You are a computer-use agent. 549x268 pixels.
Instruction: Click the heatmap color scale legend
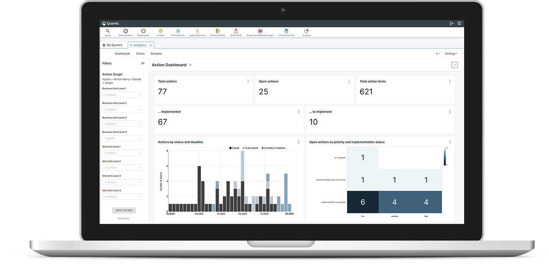point(445,156)
